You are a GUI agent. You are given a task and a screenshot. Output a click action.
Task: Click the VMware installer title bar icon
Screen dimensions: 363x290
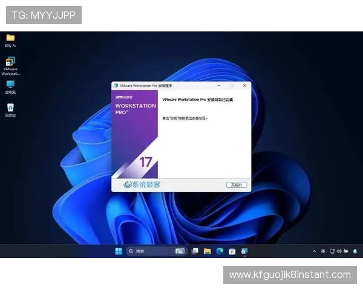click(x=116, y=86)
